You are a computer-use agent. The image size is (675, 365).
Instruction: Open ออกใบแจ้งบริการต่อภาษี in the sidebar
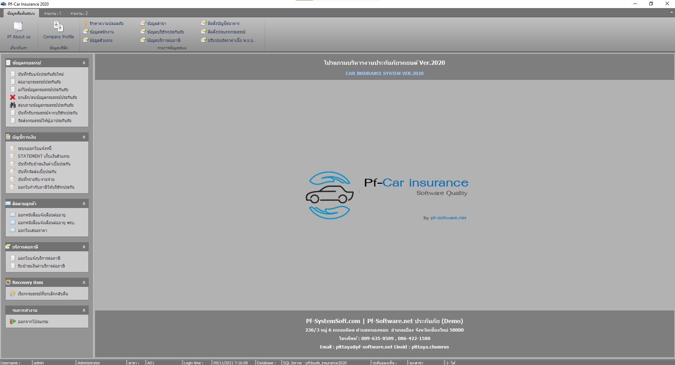[35, 258]
